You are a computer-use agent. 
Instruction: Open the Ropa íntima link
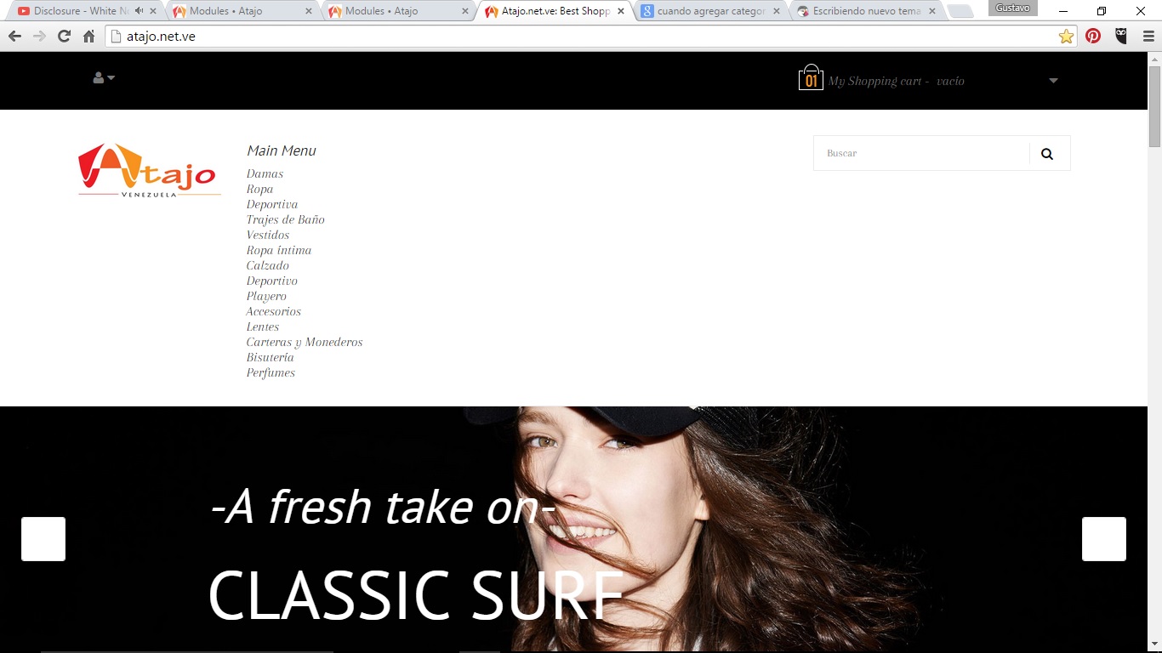(x=279, y=250)
